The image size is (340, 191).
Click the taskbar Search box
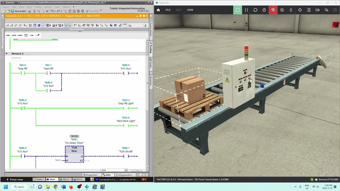pos(19,187)
